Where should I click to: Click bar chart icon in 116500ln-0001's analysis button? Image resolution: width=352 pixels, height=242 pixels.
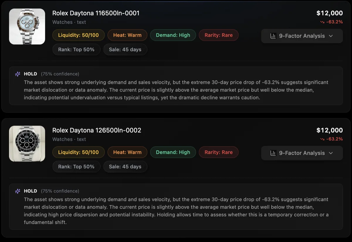click(x=273, y=36)
